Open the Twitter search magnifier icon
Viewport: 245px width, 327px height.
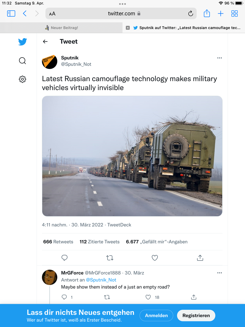[23, 60]
